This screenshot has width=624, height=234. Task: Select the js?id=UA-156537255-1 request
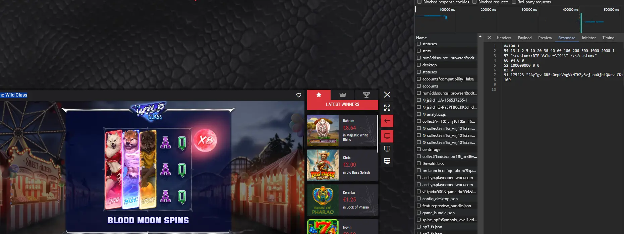446,100
